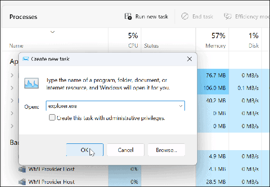Select WMI Provider Host icon using 4.3 MB

point(22,169)
